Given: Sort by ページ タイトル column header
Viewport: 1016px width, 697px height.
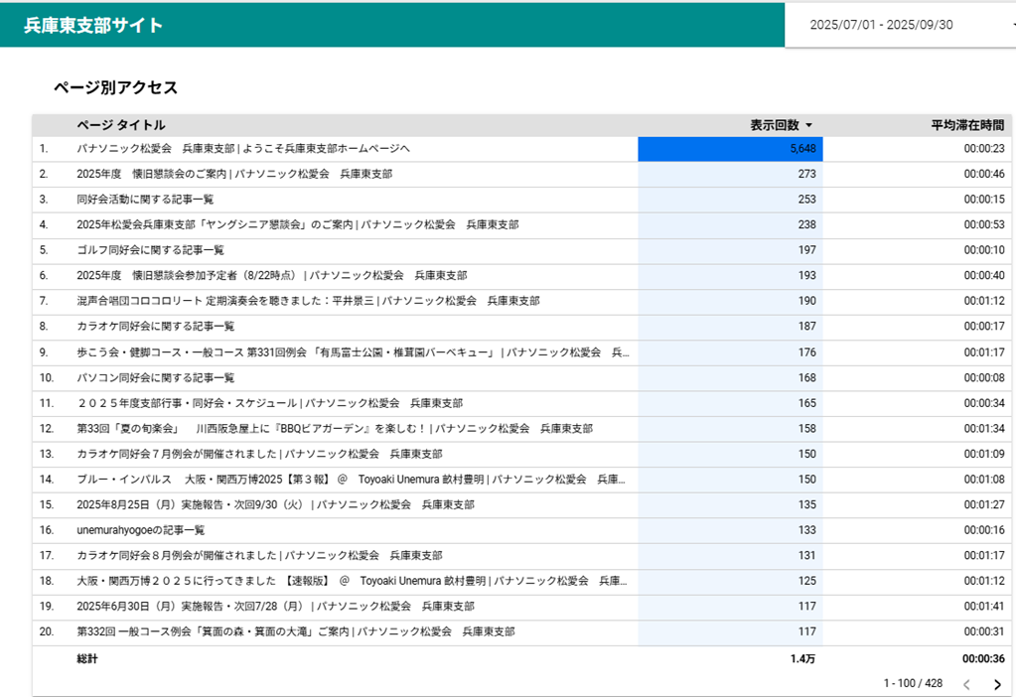Looking at the screenshot, I should click(121, 125).
